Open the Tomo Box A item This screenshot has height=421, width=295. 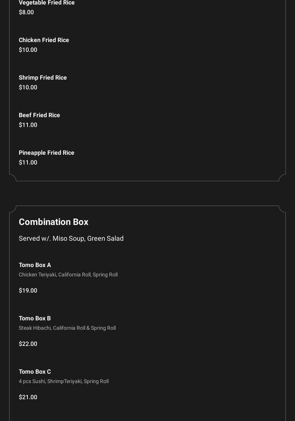tap(35, 265)
